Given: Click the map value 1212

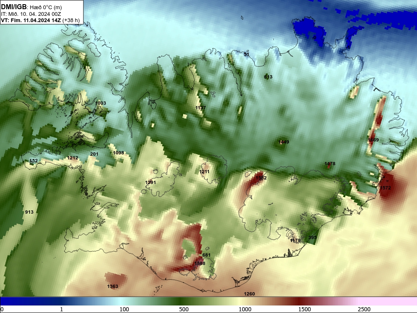Looking at the screenshot, I should (x=73, y=158).
